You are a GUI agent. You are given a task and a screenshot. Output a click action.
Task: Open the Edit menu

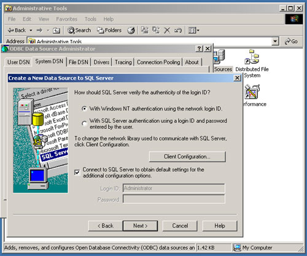pos(27,19)
